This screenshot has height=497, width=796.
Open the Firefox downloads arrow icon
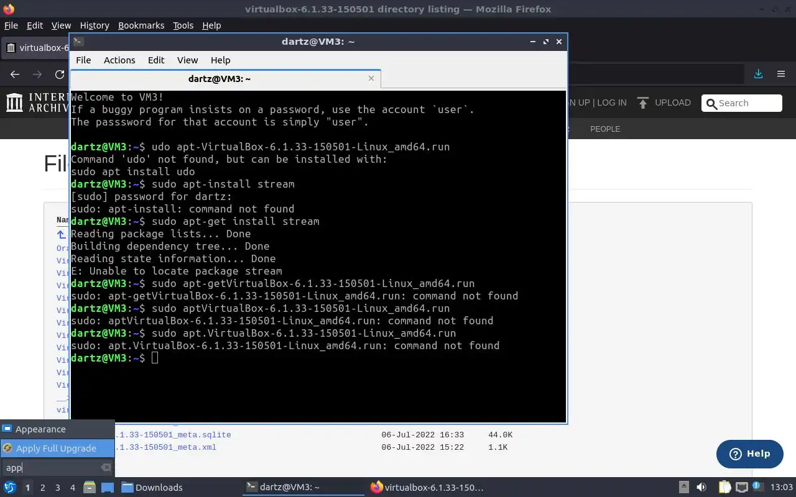tap(758, 74)
